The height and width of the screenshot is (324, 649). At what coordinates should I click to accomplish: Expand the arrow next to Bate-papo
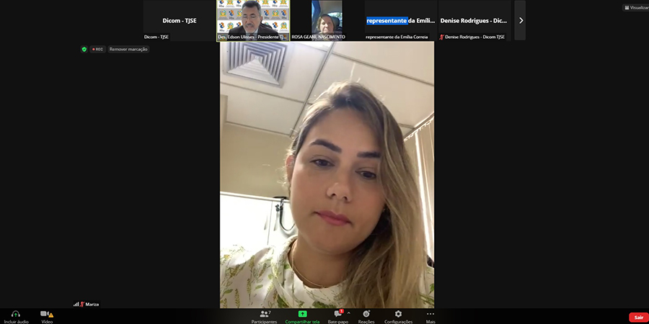coord(349,313)
